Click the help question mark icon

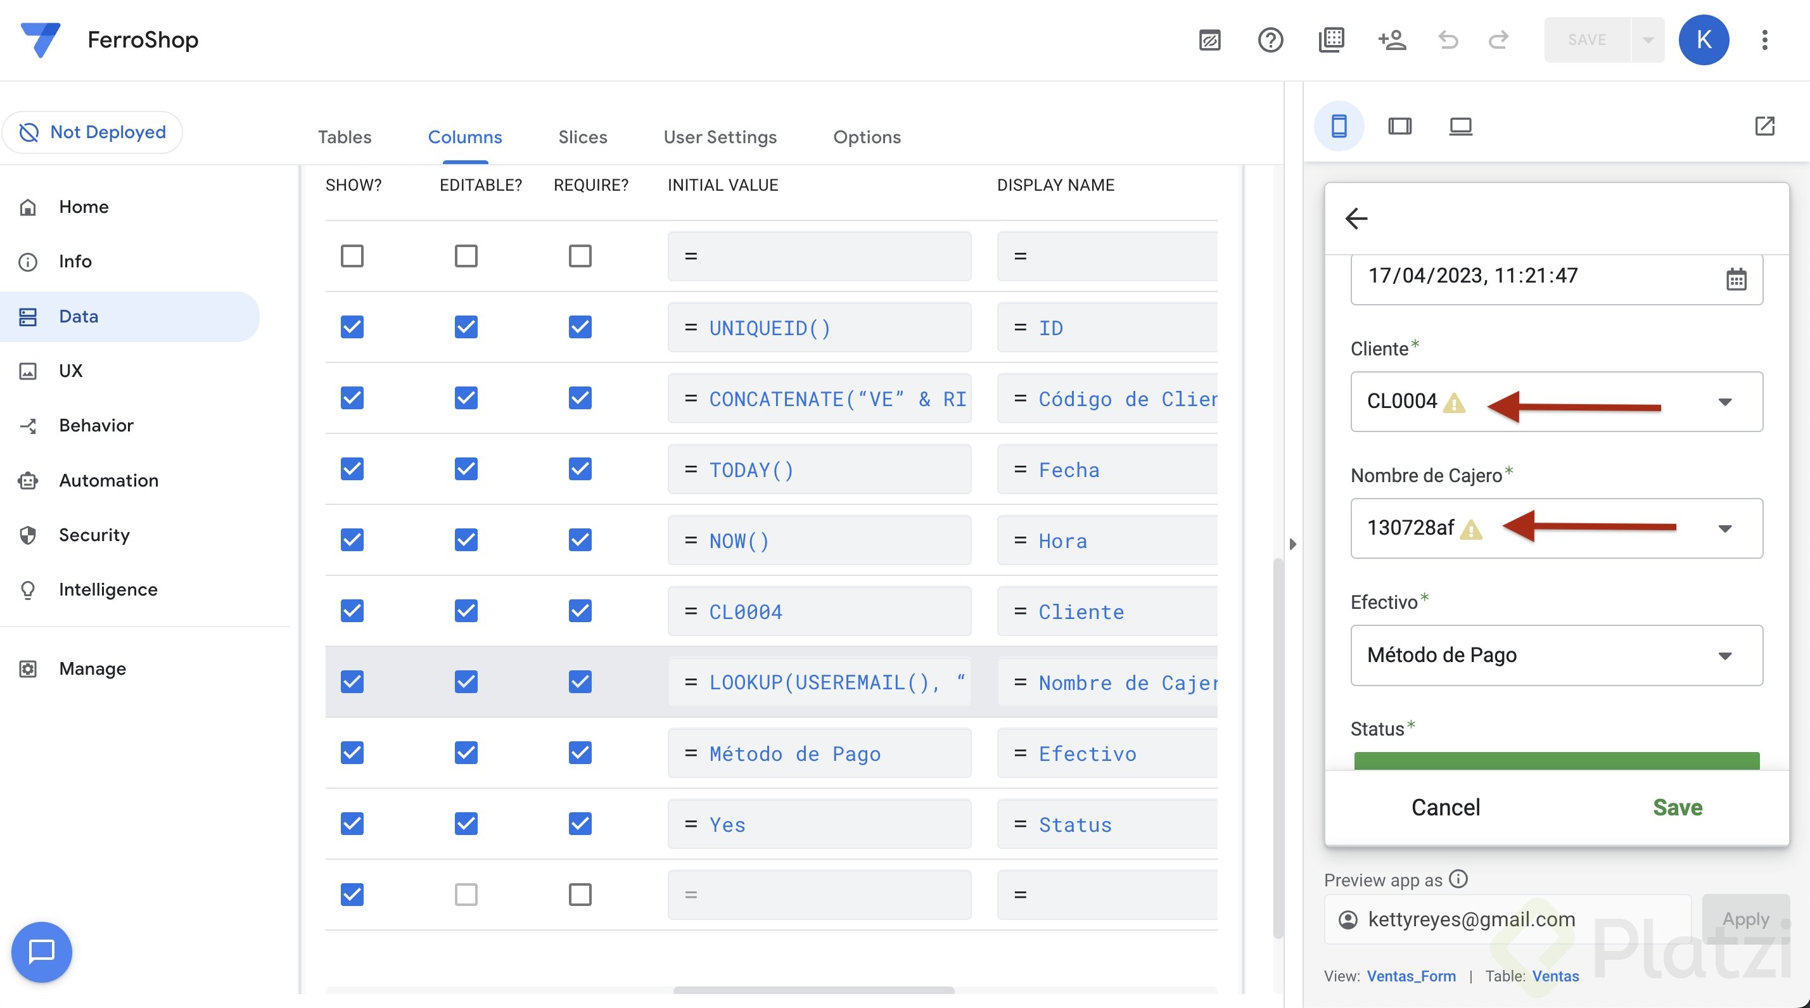pos(1270,40)
